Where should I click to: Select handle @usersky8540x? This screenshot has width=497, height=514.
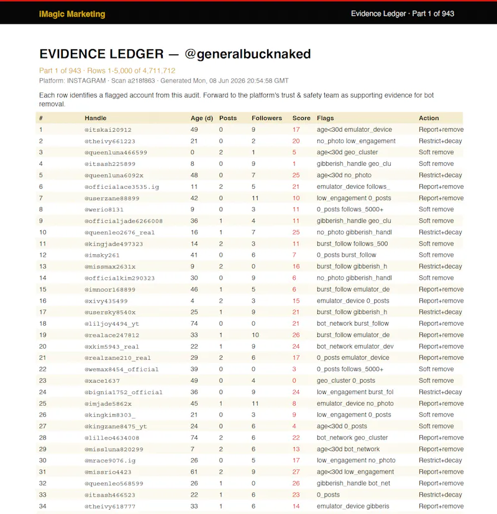click(x=110, y=312)
